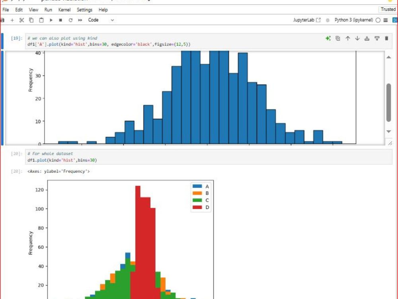Restart kernel and run all cells
Screen dimensions: 398x299
(x=80, y=20)
